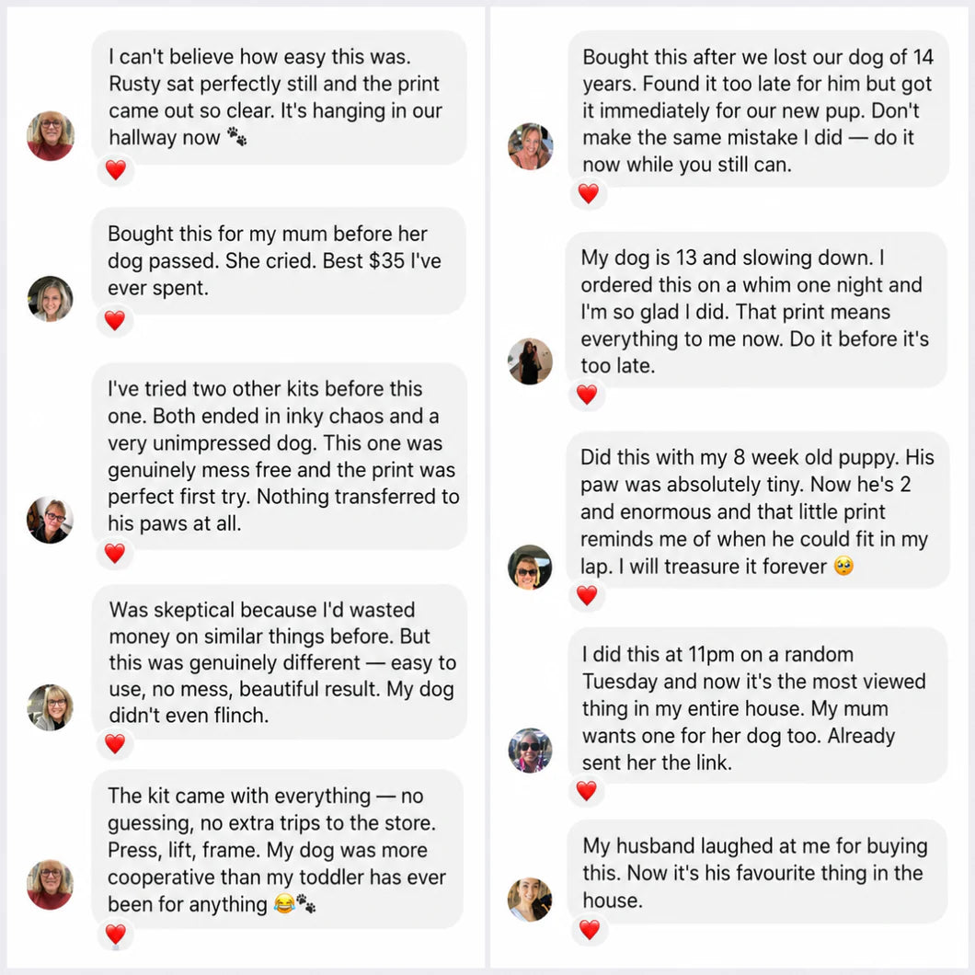Click heart under 'kit came with everything' comment
The height and width of the screenshot is (975, 975).
click(x=115, y=934)
